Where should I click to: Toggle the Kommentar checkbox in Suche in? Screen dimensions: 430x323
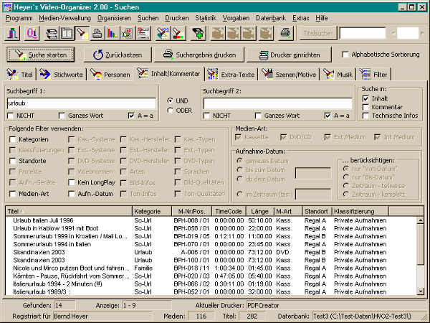(x=365, y=107)
